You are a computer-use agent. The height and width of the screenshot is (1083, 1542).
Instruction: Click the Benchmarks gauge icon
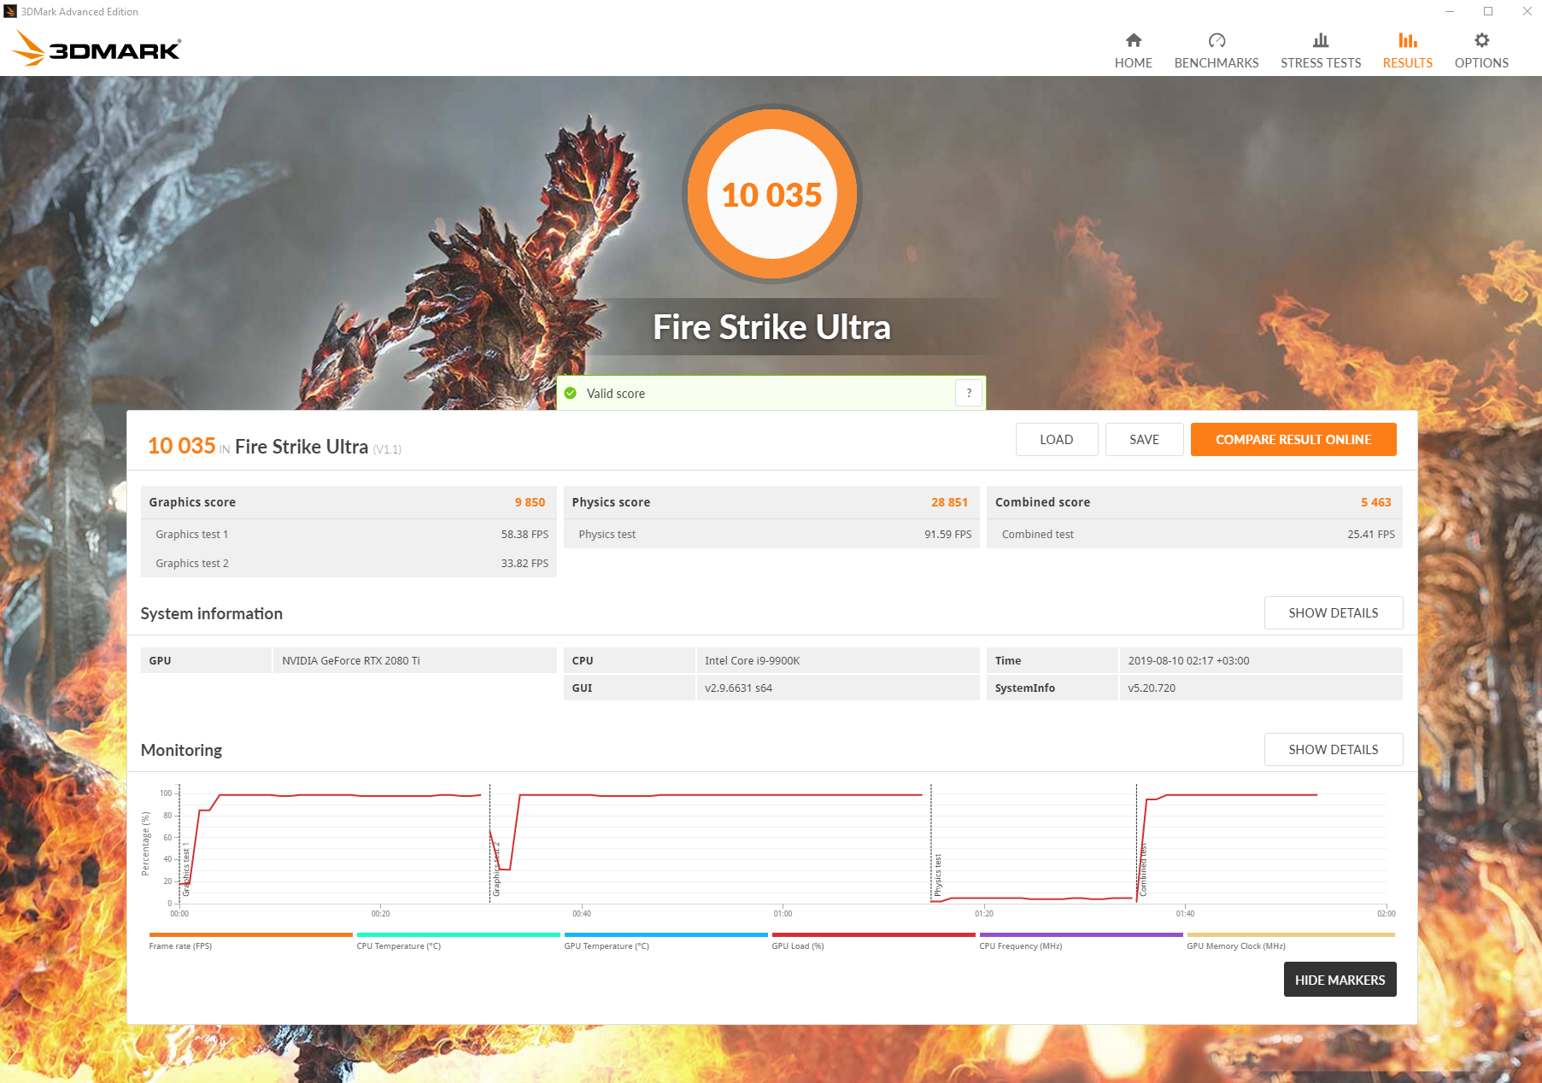(x=1217, y=40)
